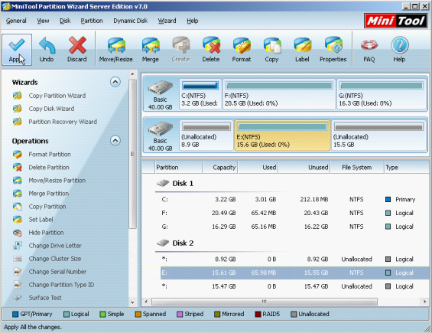Open the General menu
Viewport: 432px width, 333px height.
point(16,21)
